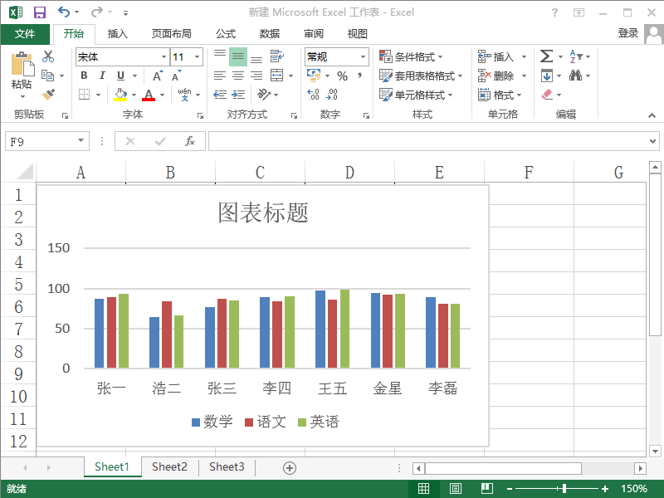Click the select-all corner of the sheet
The height and width of the screenshot is (498, 664).
[x=25, y=172]
